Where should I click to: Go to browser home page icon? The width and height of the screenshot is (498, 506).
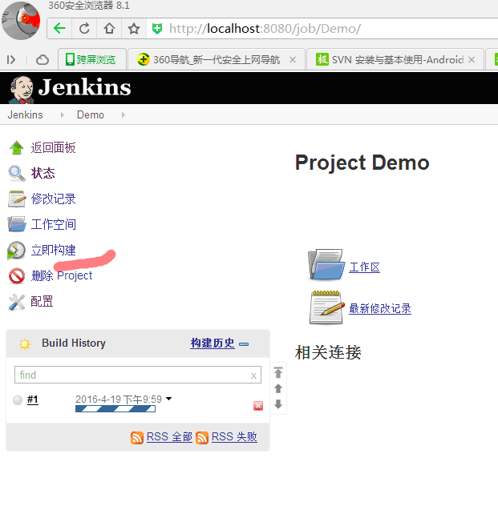(x=109, y=29)
